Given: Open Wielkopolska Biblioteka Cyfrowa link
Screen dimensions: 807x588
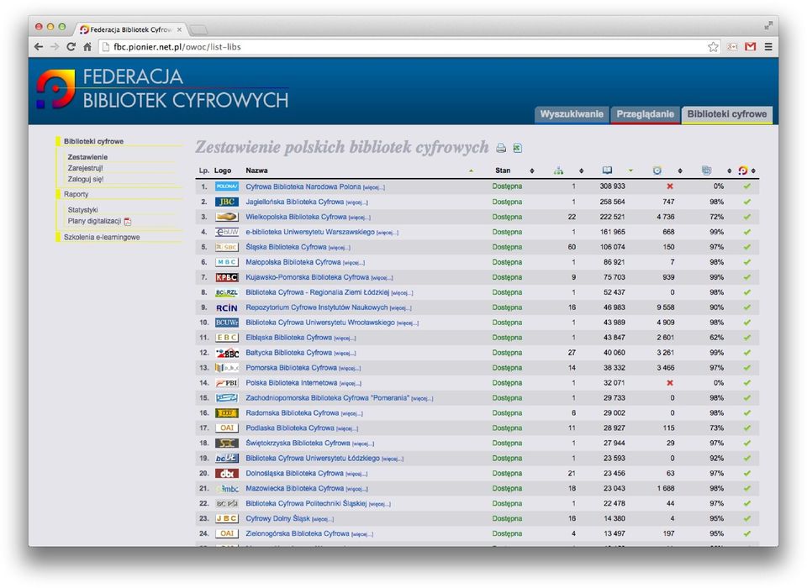Looking at the screenshot, I should 296,217.
